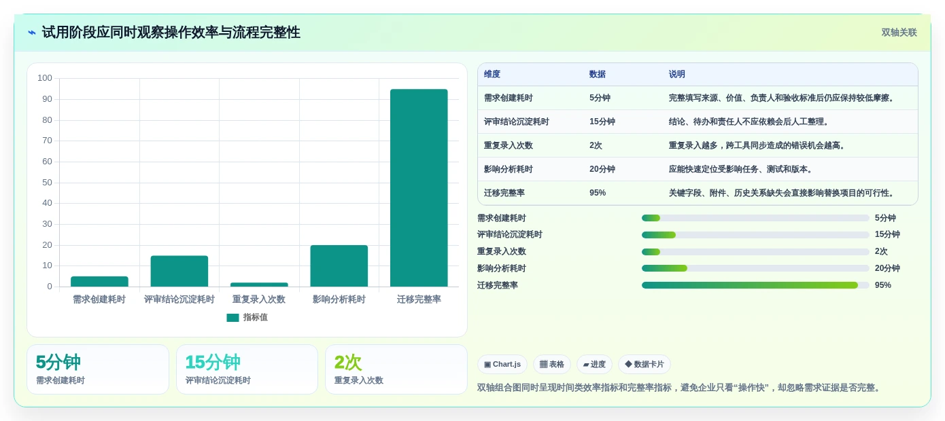Viewport: 945px width, 421px height.
Task: Click the 评审结论沉淀耗时 table row dimension cell
Action: [517, 122]
